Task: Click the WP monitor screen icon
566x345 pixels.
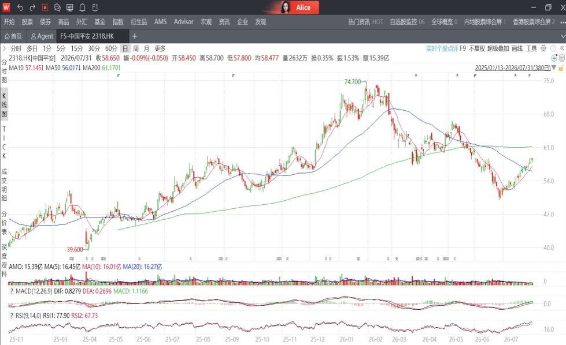Action: pyautogui.click(x=70, y=7)
